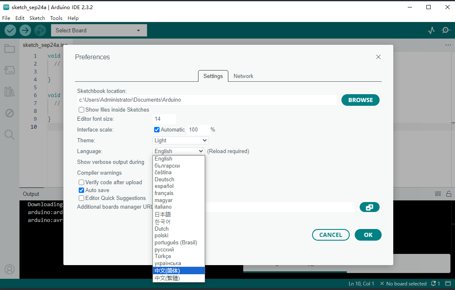Screen dimensions: 455x290
Task: Open the Edit menu
Action: pos(20,18)
